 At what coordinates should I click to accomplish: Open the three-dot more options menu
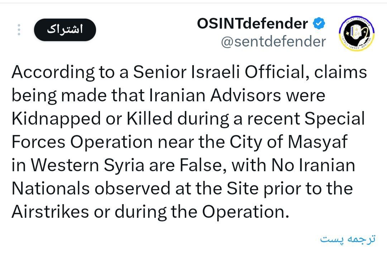pyautogui.click(x=19, y=30)
